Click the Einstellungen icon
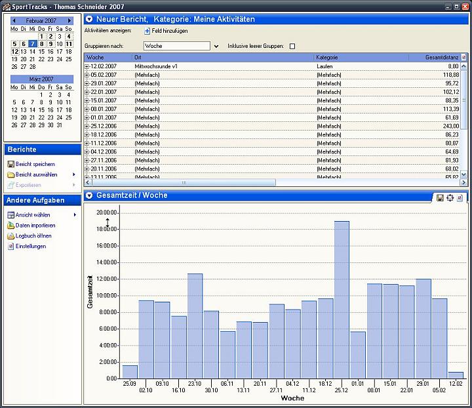The height and width of the screenshot is (408, 472). pos(11,246)
